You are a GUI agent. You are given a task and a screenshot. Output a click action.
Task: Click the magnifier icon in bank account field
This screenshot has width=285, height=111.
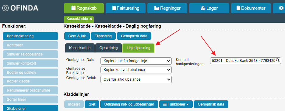tap(278, 60)
